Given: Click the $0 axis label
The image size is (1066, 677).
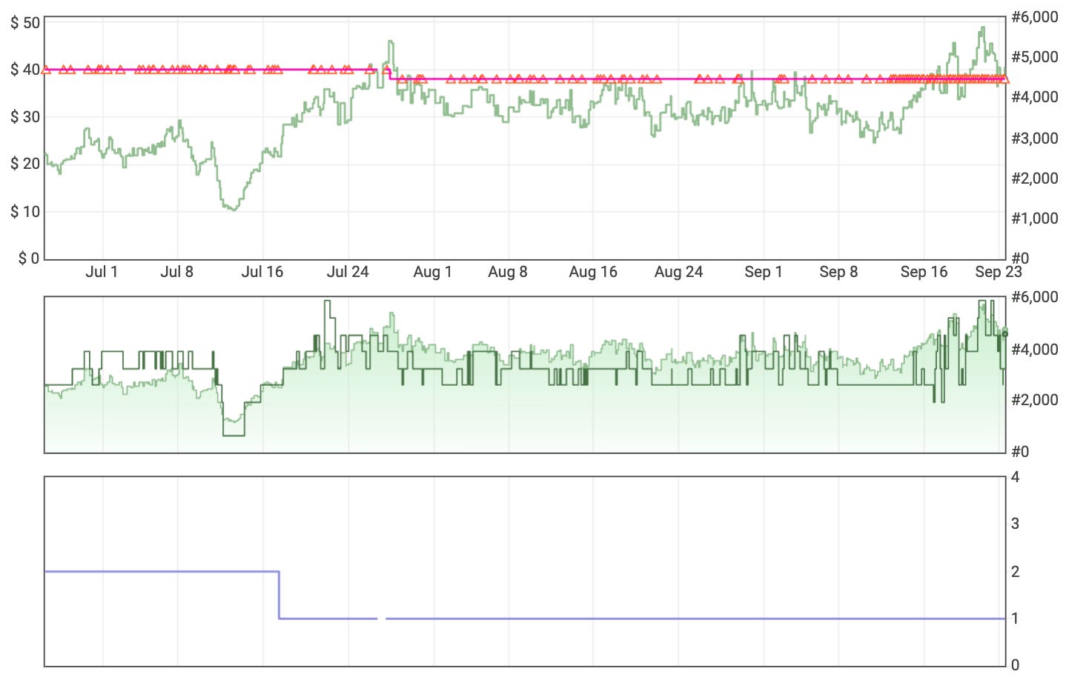Looking at the screenshot, I should click(x=30, y=258).
